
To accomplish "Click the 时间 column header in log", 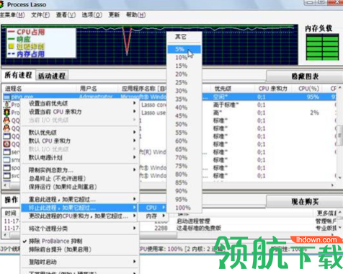I will (11, 213).
